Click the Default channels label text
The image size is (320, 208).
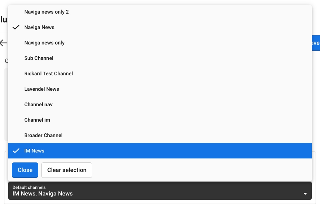(x=29, y=187)
